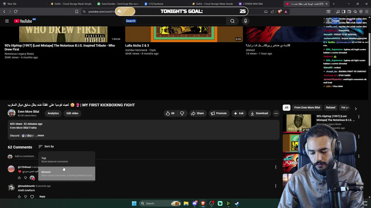
Task: Toggle the Brave sidebar panel
Action: (x=343, y=12)
